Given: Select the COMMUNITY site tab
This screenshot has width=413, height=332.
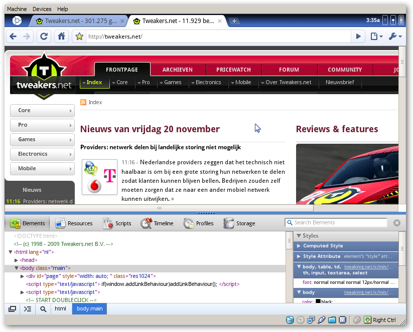Looking at the screenshot, I should [x=345, y=70].
